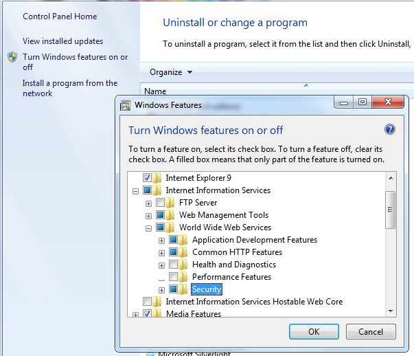The image size is (414, 356).
Task: Open the Organize dropdown menu
Action: (171, 72)
